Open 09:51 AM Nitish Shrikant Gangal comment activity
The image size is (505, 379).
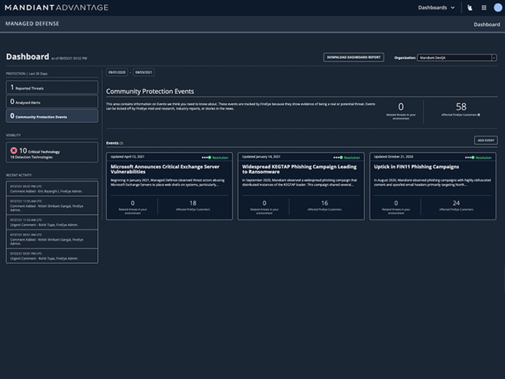(52, 239)
